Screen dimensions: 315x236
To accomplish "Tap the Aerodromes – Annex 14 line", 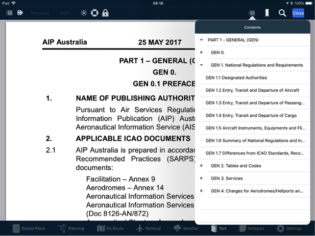I will 125,188.
